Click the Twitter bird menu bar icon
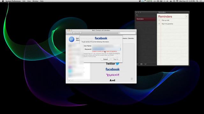The height and width of the screenshot is (114, 204). 140,1
